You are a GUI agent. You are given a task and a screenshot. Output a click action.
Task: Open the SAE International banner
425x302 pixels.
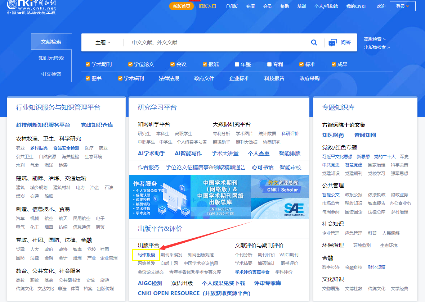(x=280, y=209)
